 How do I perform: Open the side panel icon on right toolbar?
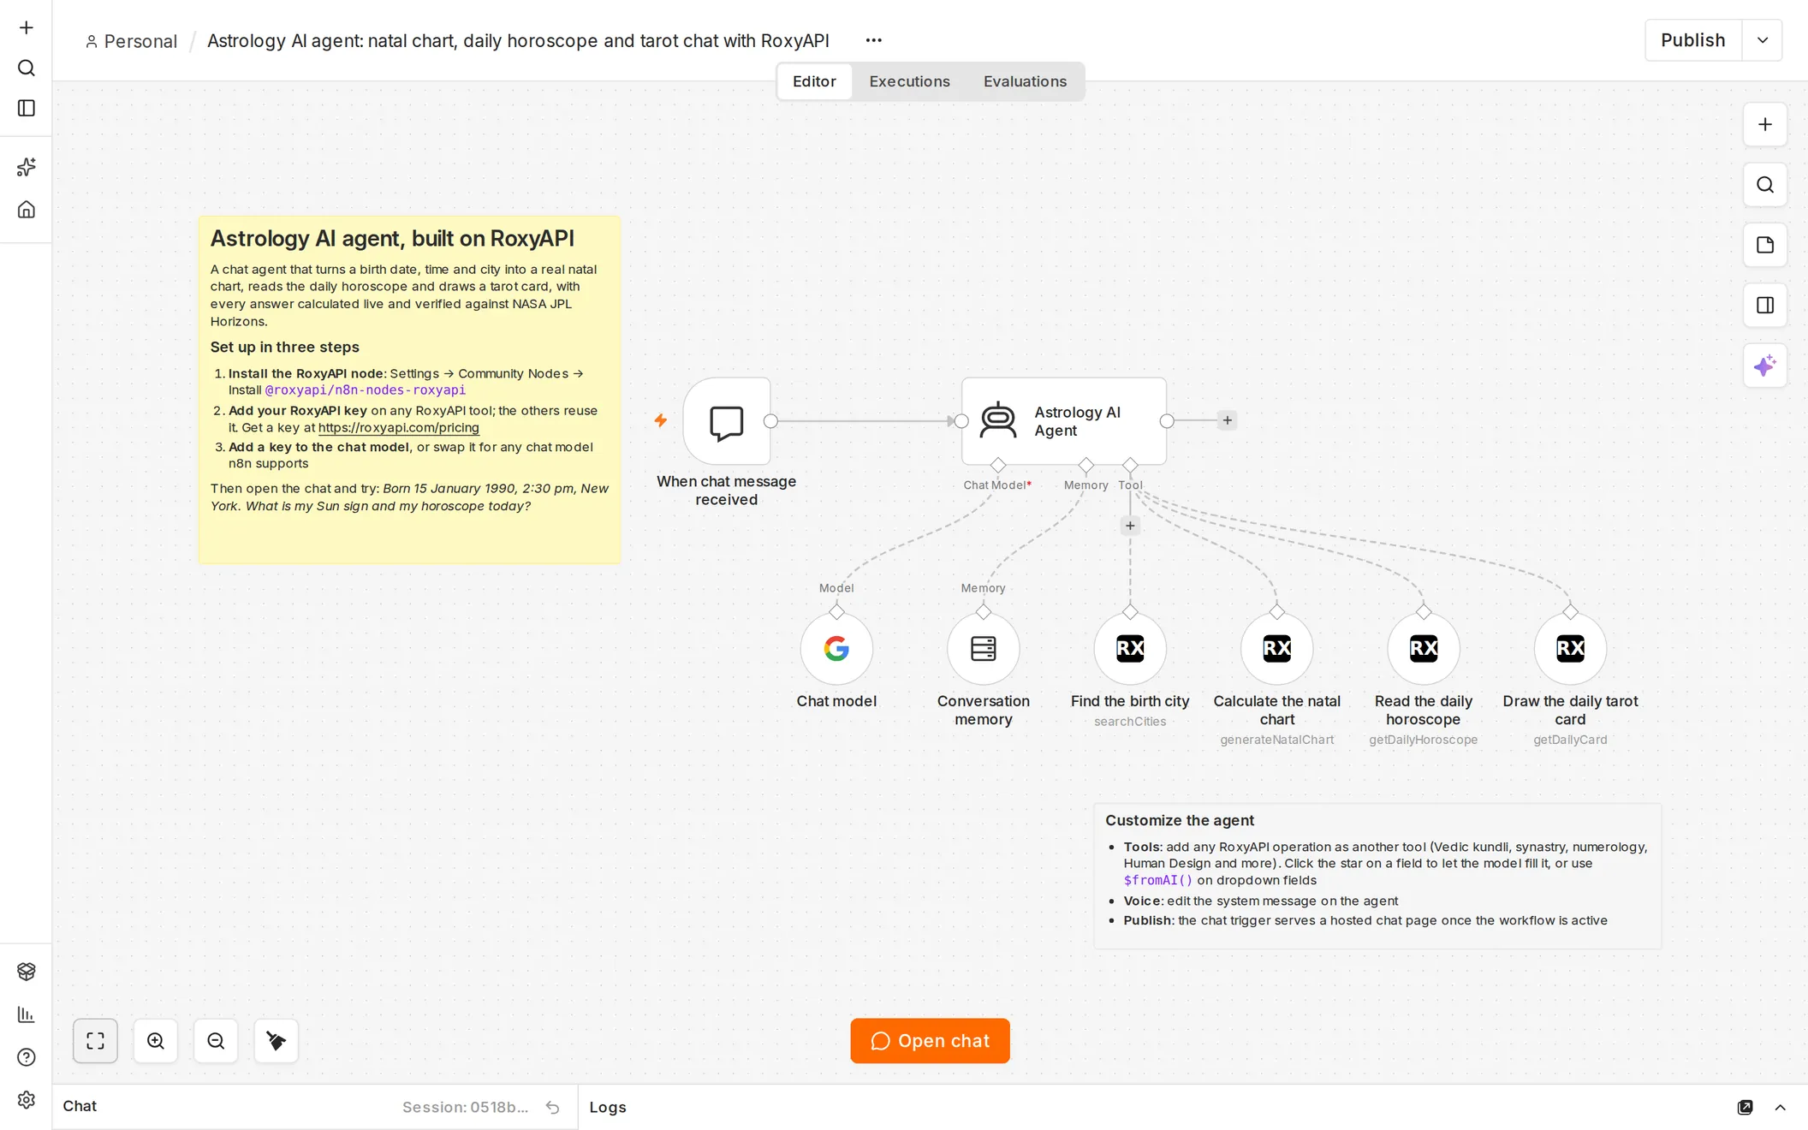click(1764, 306)
